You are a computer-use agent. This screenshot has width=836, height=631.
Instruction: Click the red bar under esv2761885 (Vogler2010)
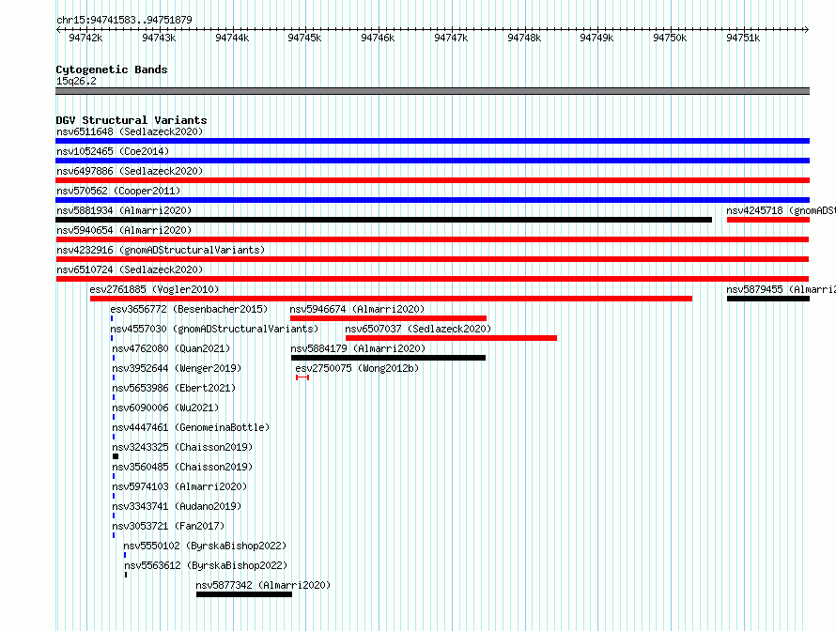(391, 299)
